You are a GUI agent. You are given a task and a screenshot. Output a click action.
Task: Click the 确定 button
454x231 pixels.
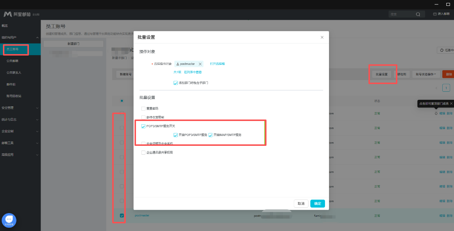click(x=317, y=204)
